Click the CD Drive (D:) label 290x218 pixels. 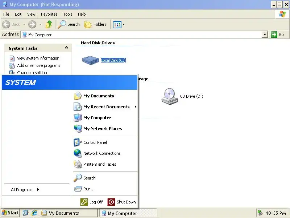coord(191,96)
